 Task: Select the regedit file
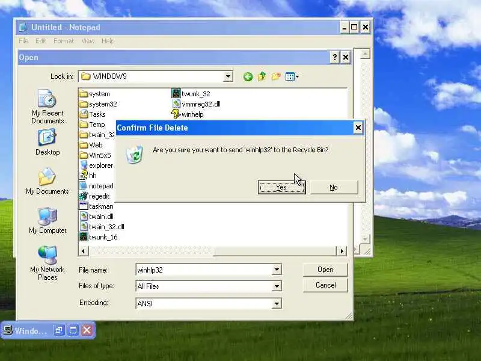(x=94, y=196)
